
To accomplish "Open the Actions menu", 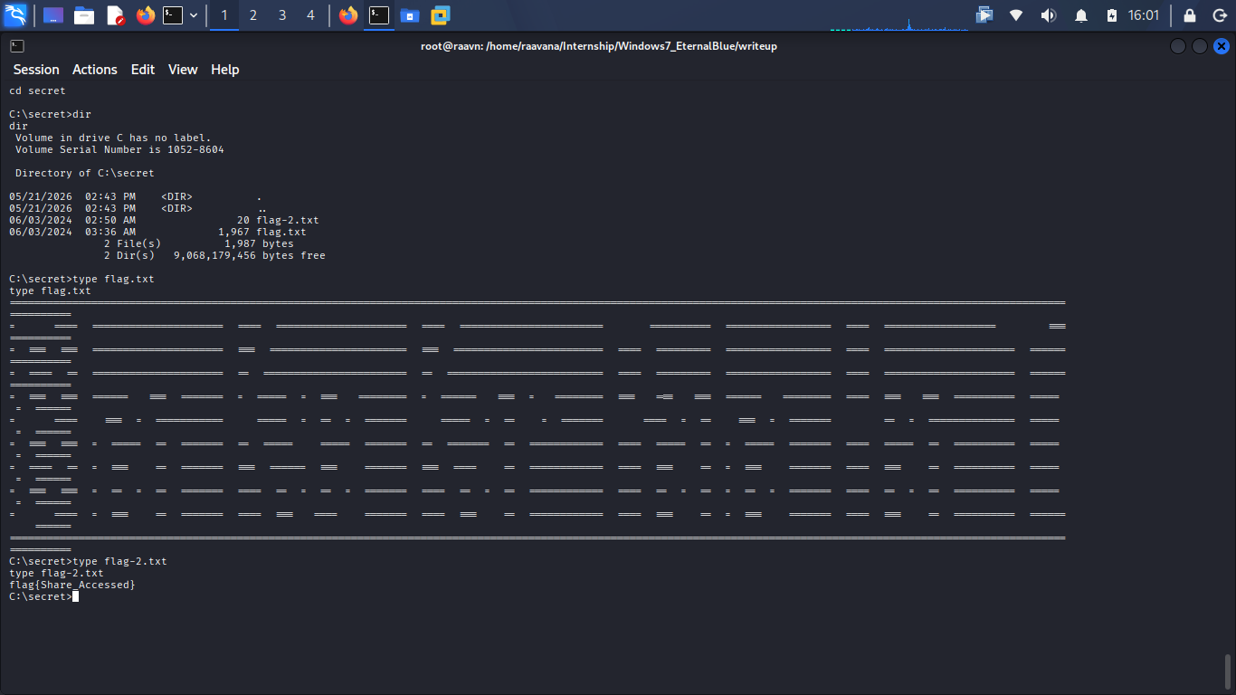I will click(95, 70).
